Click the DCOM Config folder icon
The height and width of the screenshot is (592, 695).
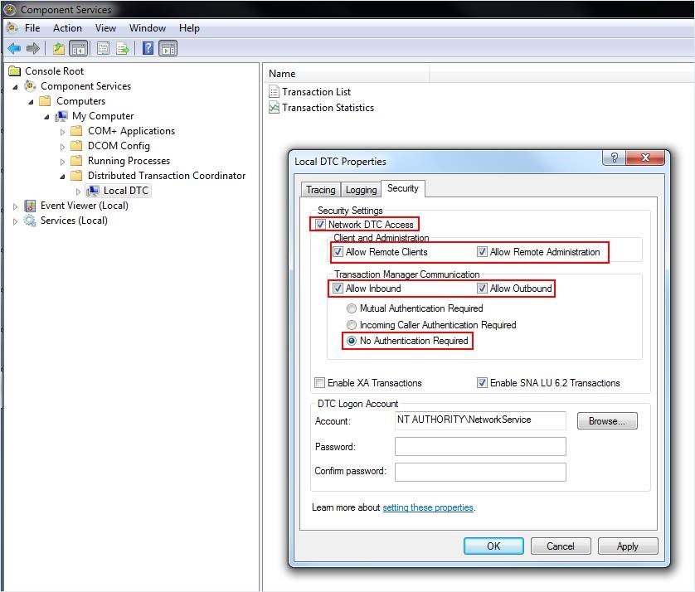tap(76, 146)
